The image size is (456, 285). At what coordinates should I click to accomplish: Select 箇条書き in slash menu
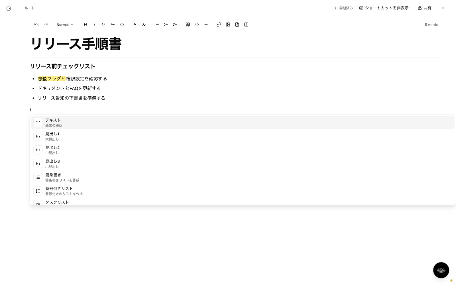pos(243,177)
